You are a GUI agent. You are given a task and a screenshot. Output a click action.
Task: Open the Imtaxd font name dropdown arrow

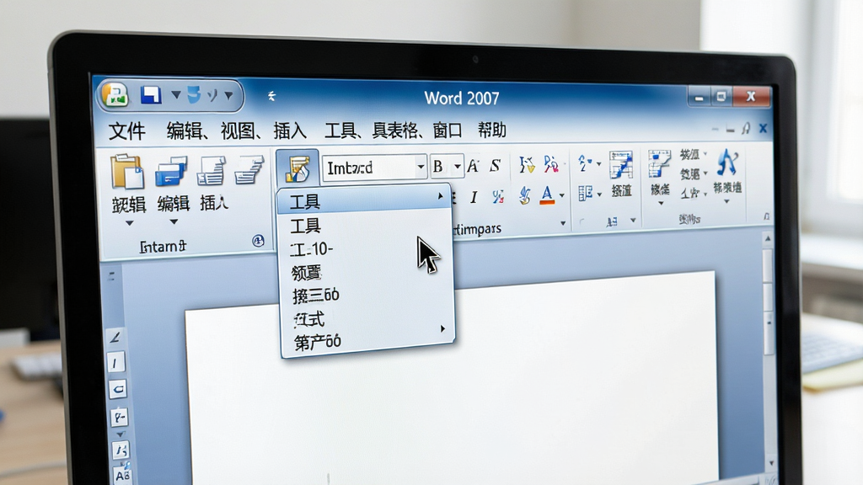click(421, 167)
